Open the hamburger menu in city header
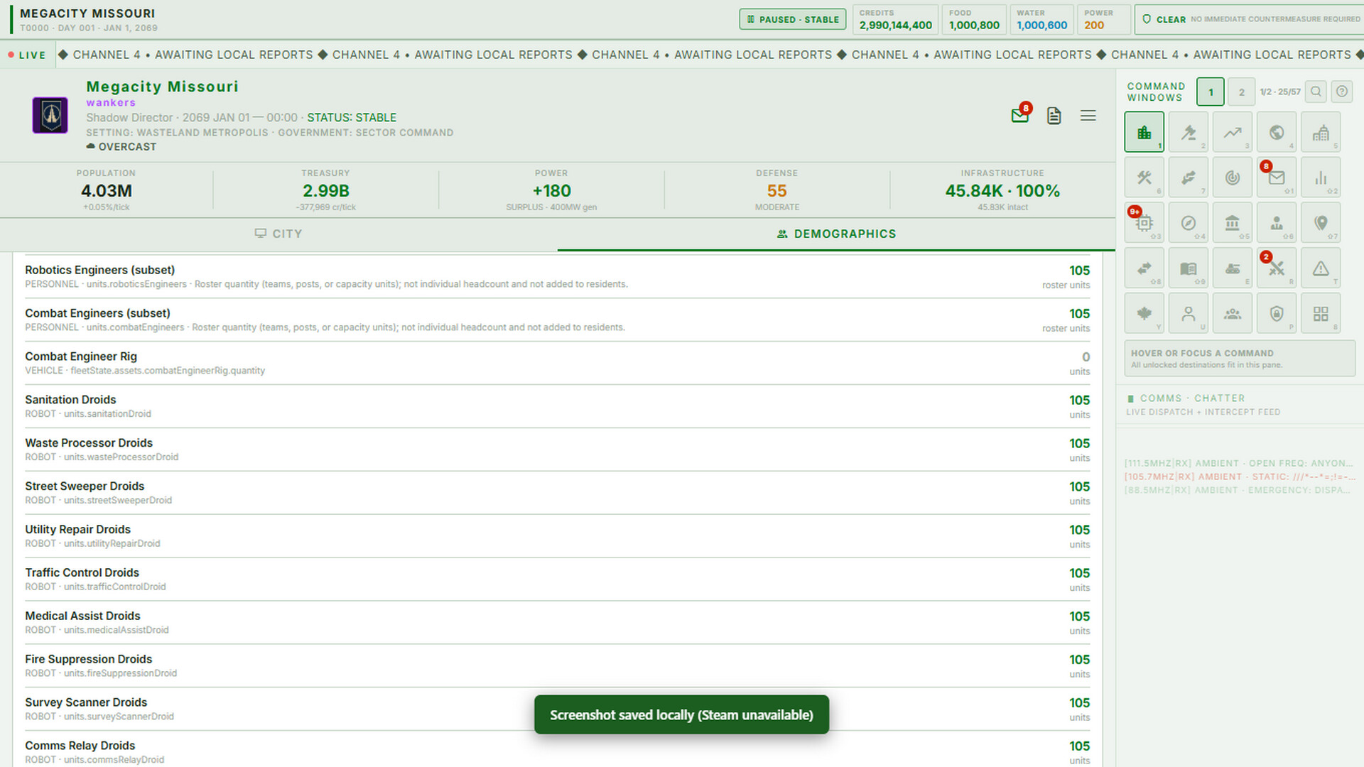Viewport: 1364px width, 767px height. [1088, 116]
